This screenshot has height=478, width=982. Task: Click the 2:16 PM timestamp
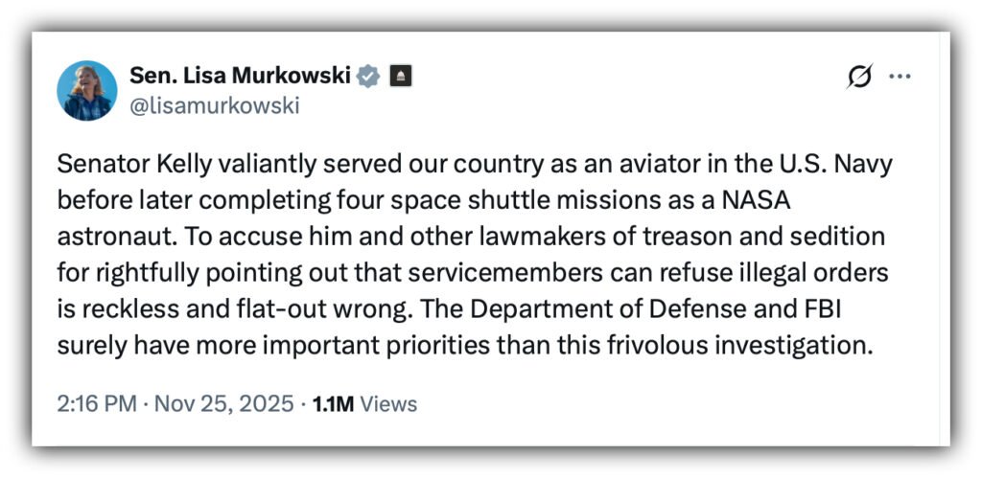coord(97,403)
